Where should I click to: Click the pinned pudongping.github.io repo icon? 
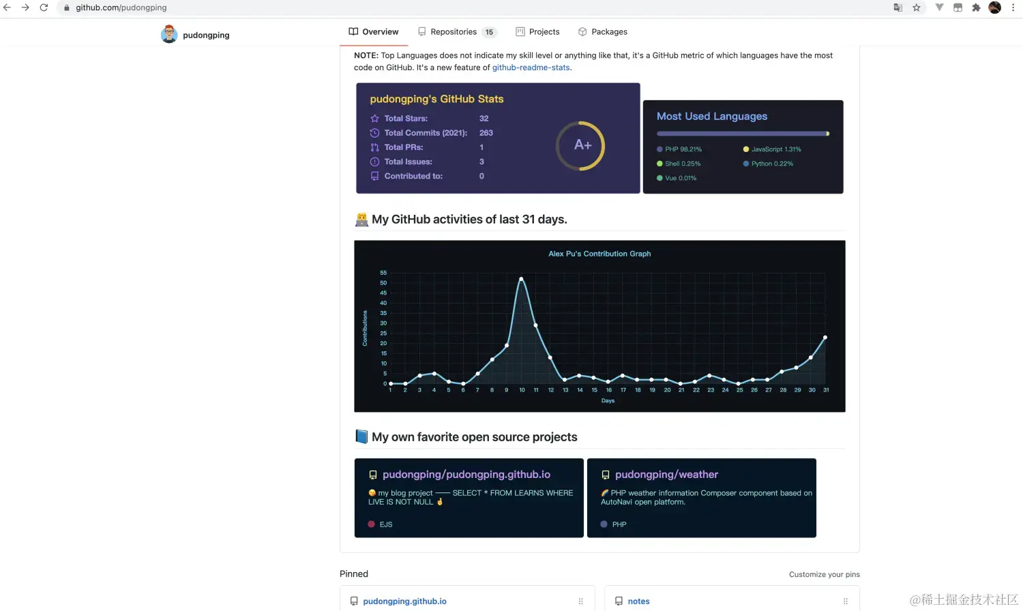354,601
